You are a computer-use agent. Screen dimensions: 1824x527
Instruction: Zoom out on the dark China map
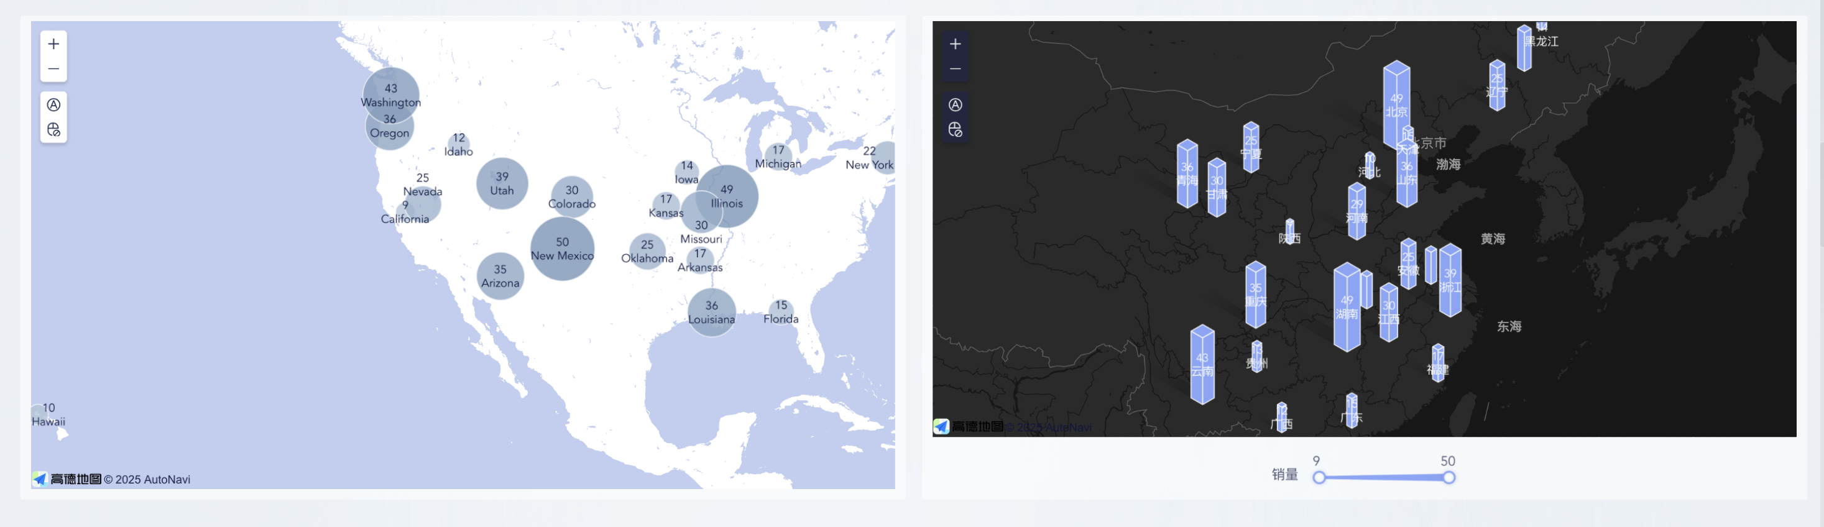(x=954, y=70)
